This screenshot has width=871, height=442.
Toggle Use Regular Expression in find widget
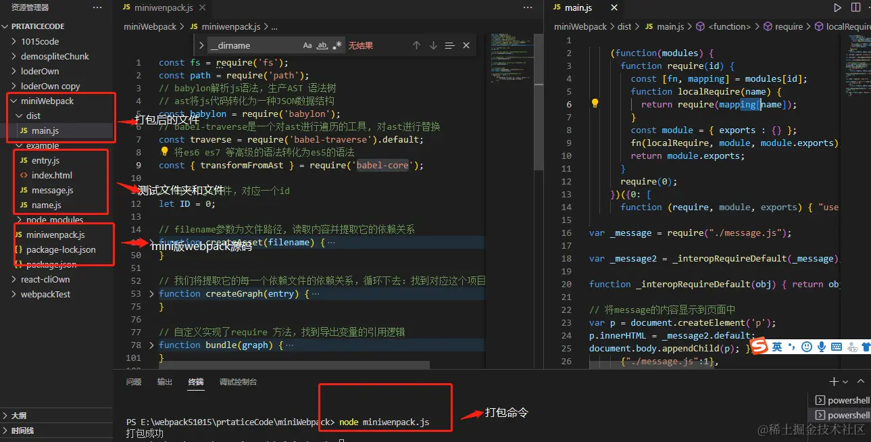[x=337, y=45]
